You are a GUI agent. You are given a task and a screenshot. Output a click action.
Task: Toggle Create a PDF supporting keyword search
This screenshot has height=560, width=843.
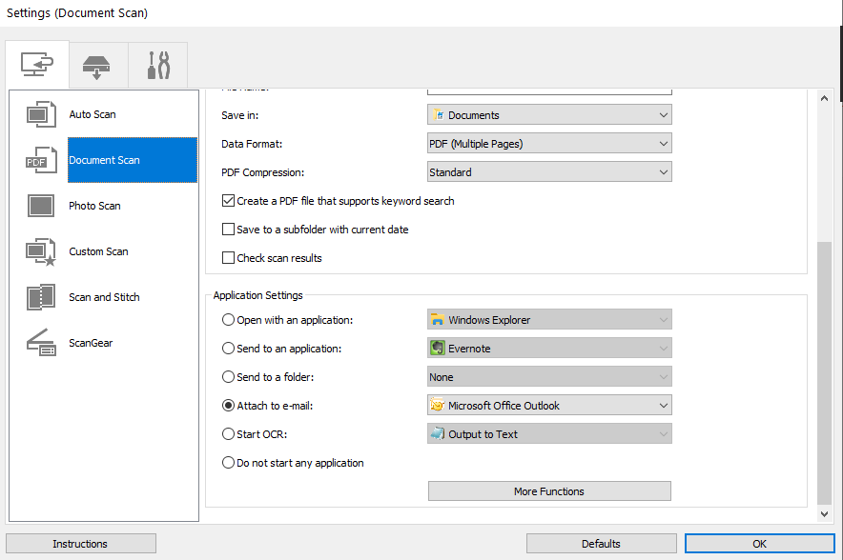[x=229, y=201]
